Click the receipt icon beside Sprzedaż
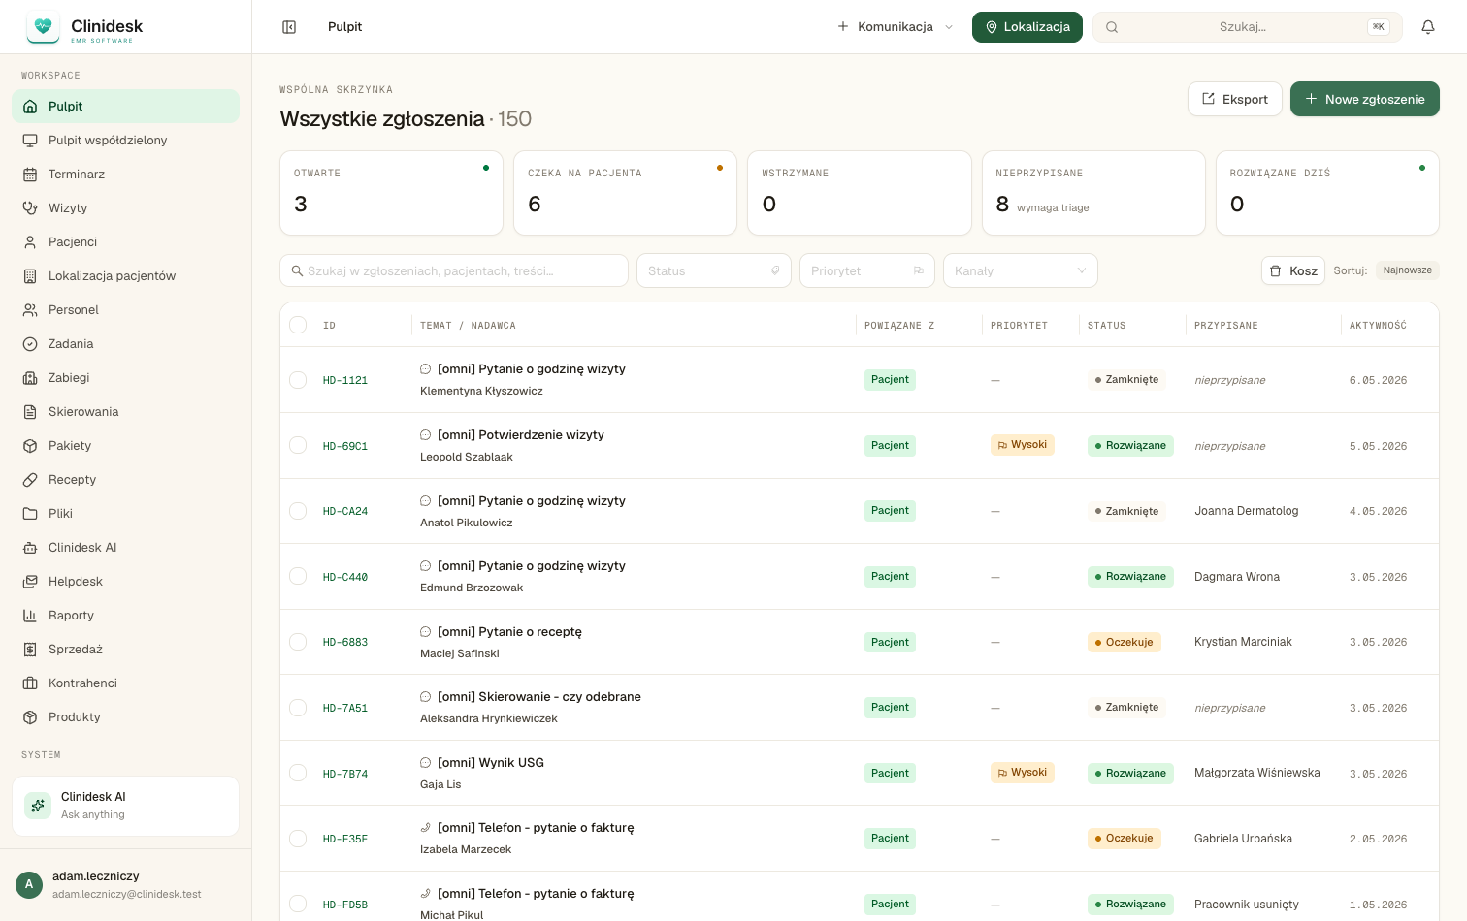The height and width of the screenshot is (921, 1467). pos(30,650)
